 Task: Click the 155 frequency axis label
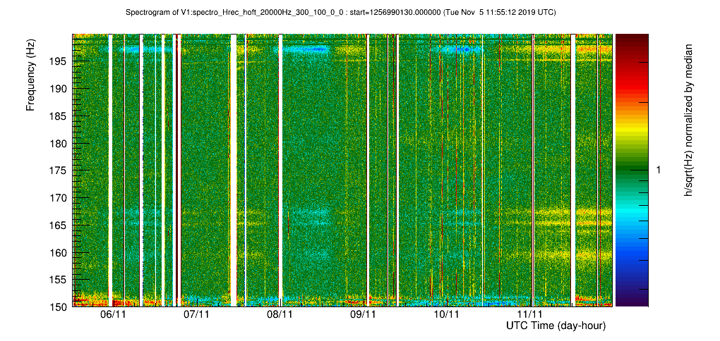(x=60, y=279)
